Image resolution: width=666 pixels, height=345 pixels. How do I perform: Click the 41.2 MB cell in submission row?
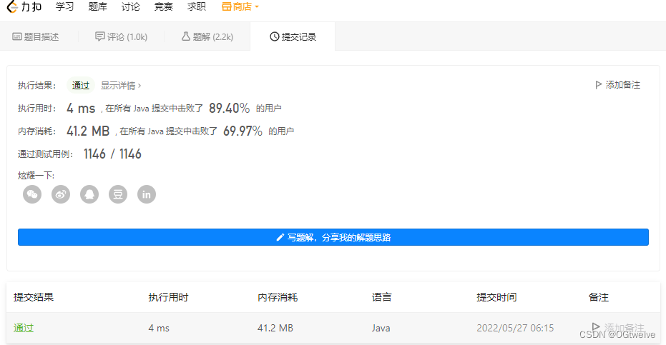(275, 328)
